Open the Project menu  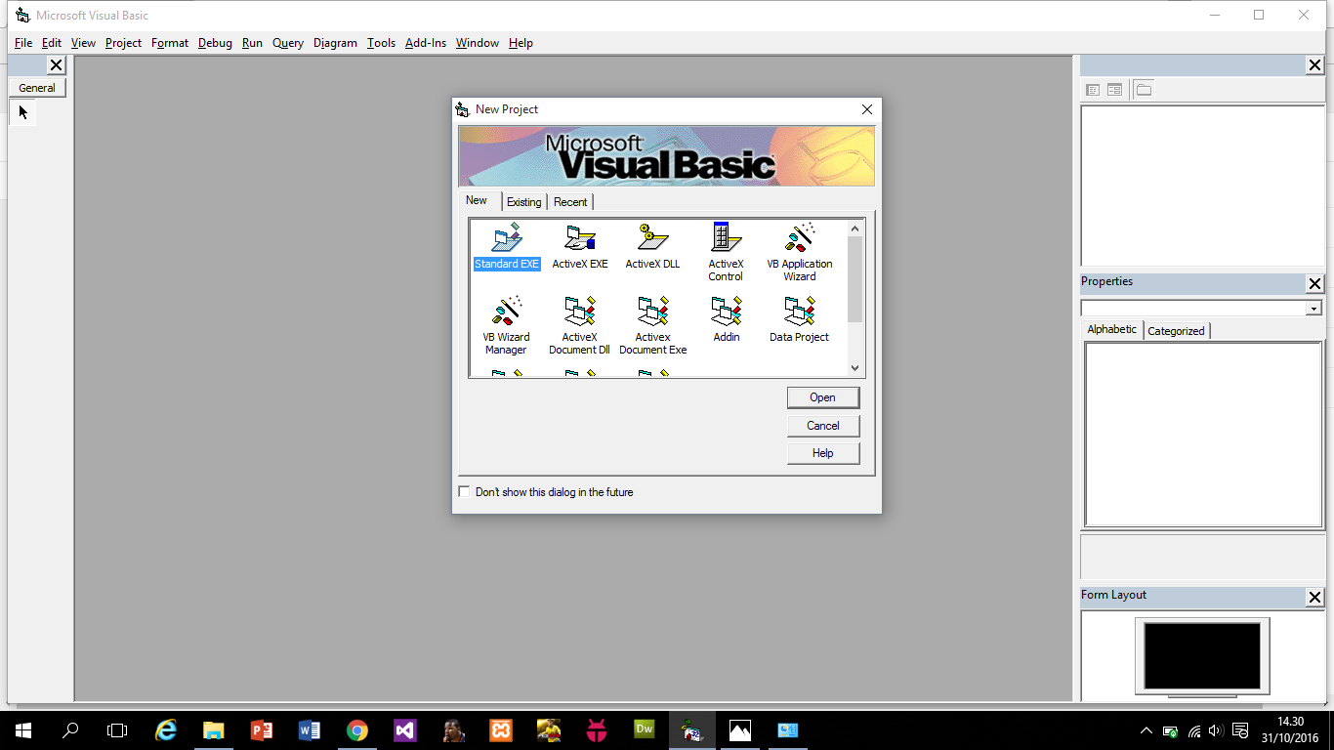tap(123, 43)
